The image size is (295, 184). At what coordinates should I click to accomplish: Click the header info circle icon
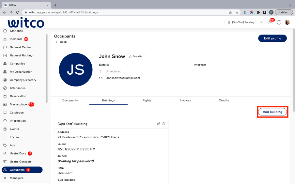pyautogui.click(x=279, y=23)
